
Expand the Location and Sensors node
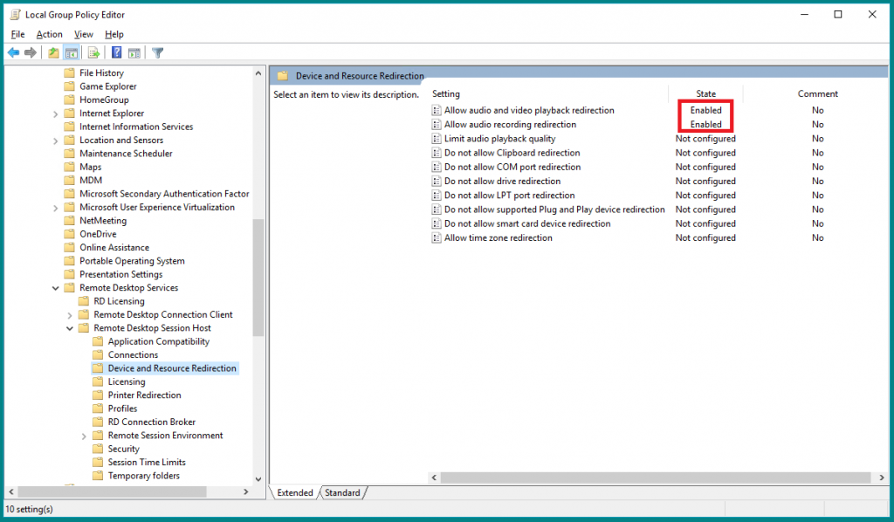tap(55, 141)
